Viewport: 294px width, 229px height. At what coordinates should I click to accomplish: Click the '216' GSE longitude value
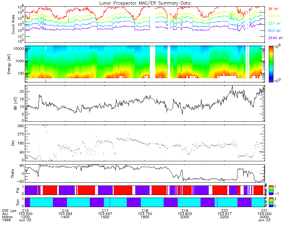coord(65,211)
